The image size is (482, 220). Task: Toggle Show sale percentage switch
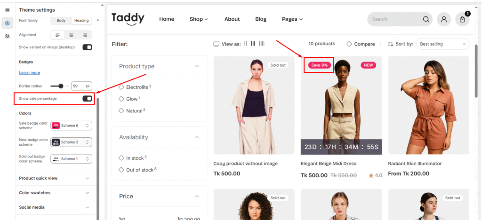click(87, 98)
